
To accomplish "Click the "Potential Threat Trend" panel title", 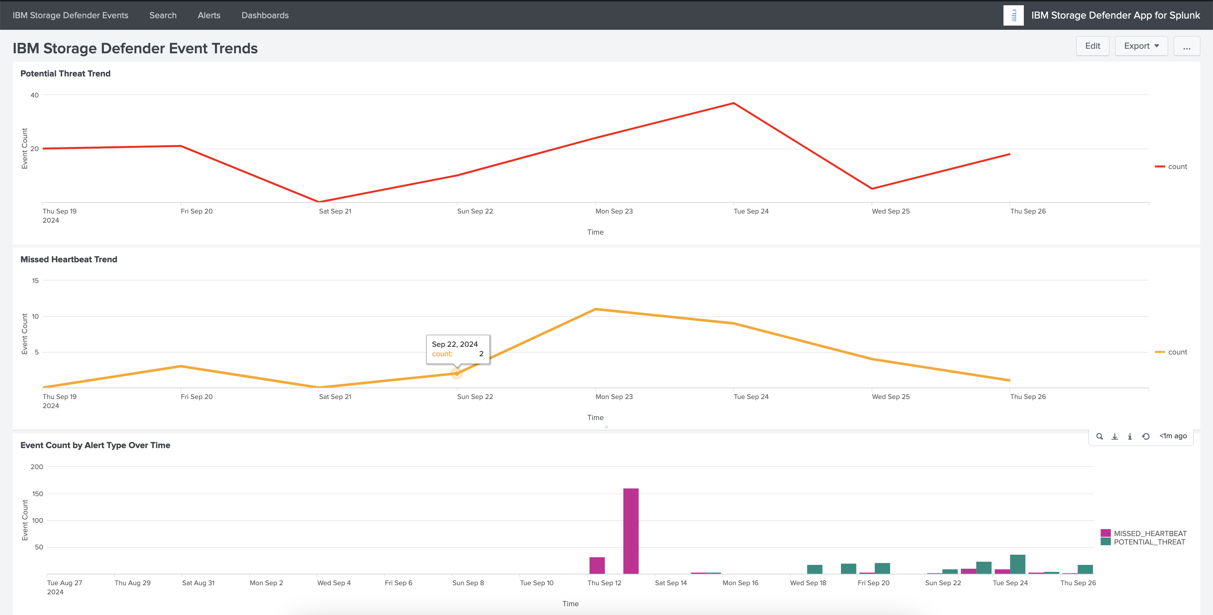I will point(65,73).
